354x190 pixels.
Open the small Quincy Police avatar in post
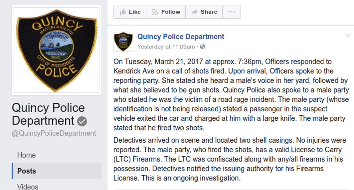pos(123,42)
